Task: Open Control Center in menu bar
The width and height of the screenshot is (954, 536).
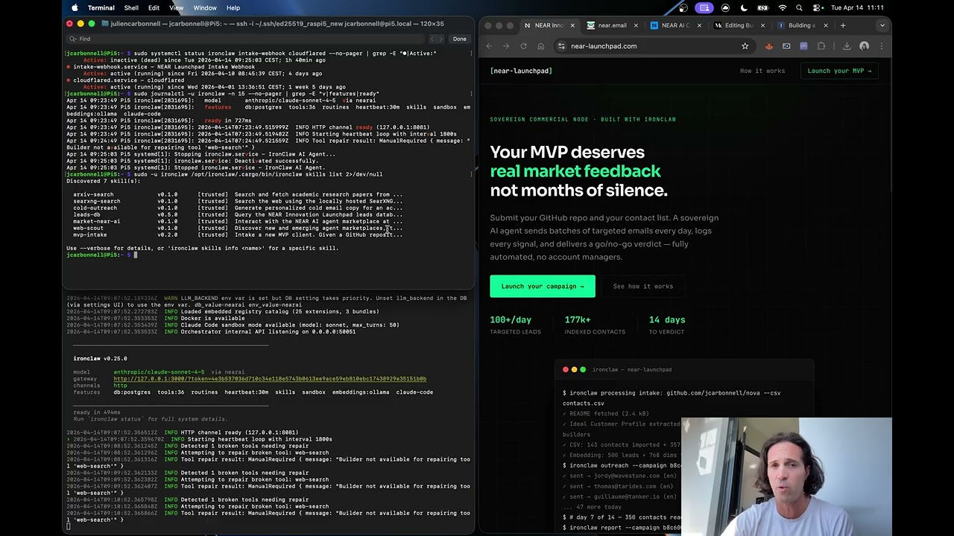Action: coord(817,8)
